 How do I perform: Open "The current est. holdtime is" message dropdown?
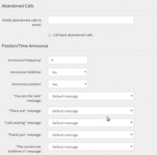[x=91, y=147]
